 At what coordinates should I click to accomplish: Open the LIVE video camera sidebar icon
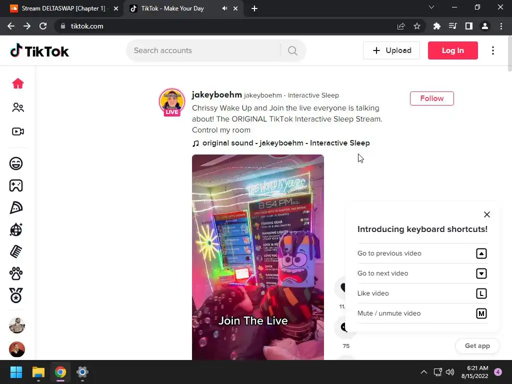tap(18, 131)
